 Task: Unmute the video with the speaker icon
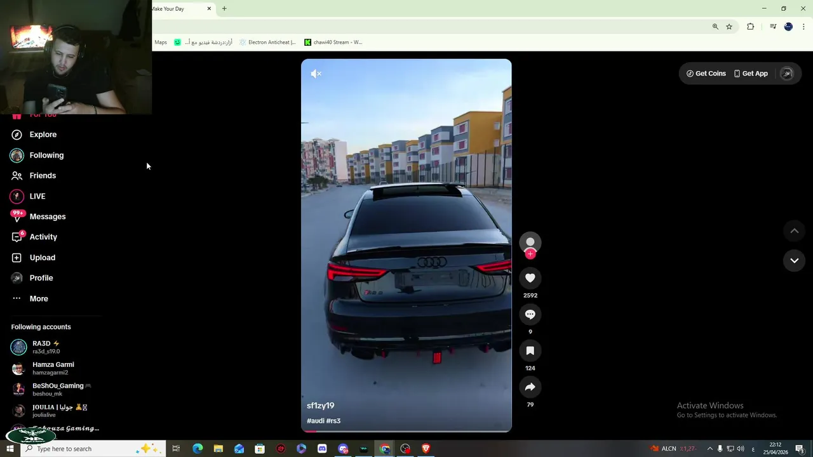point(316,74)
